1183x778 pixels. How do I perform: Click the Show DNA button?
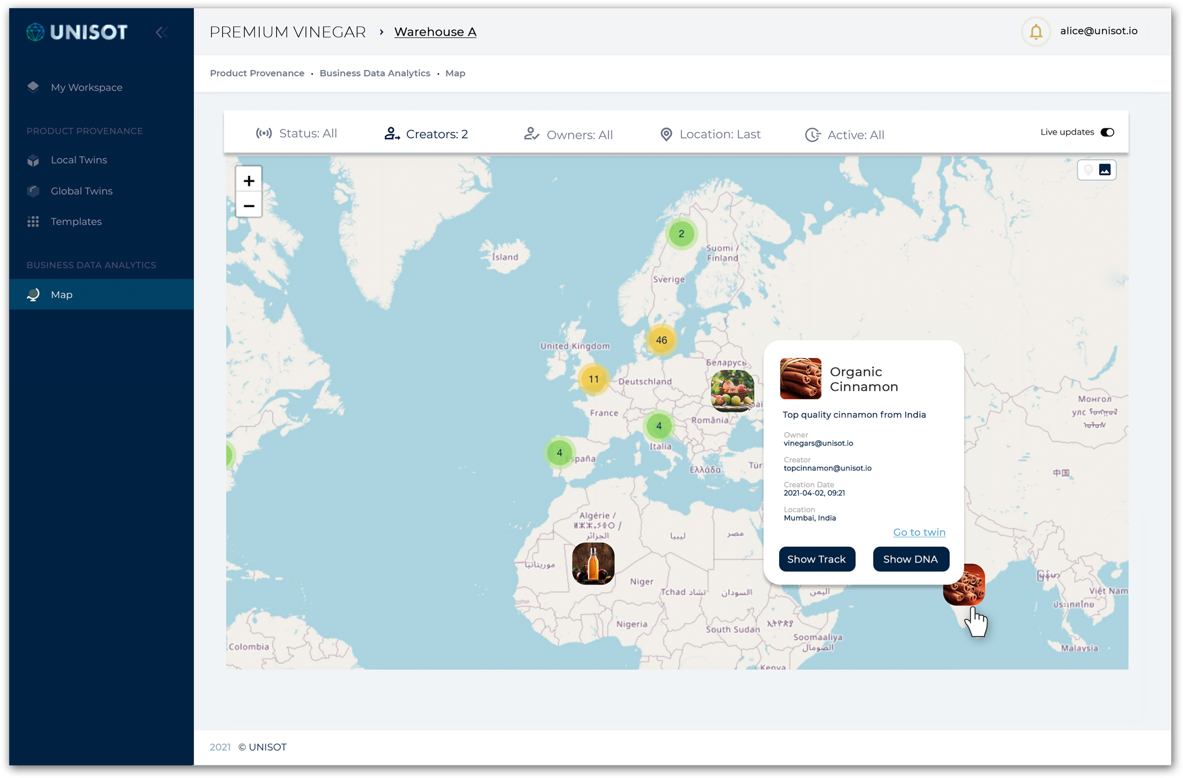pyautogui.click(x=911, y=559)
